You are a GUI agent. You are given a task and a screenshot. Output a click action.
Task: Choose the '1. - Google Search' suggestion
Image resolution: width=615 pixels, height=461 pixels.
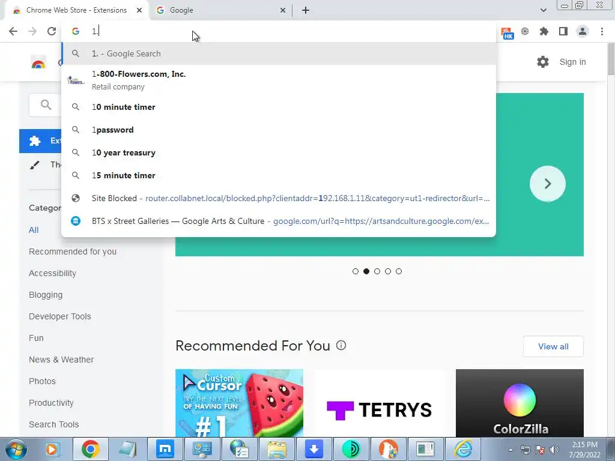[x=279, y=53]
